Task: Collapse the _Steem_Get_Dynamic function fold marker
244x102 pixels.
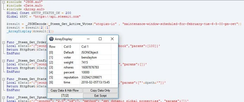Action: pos(4,98)
